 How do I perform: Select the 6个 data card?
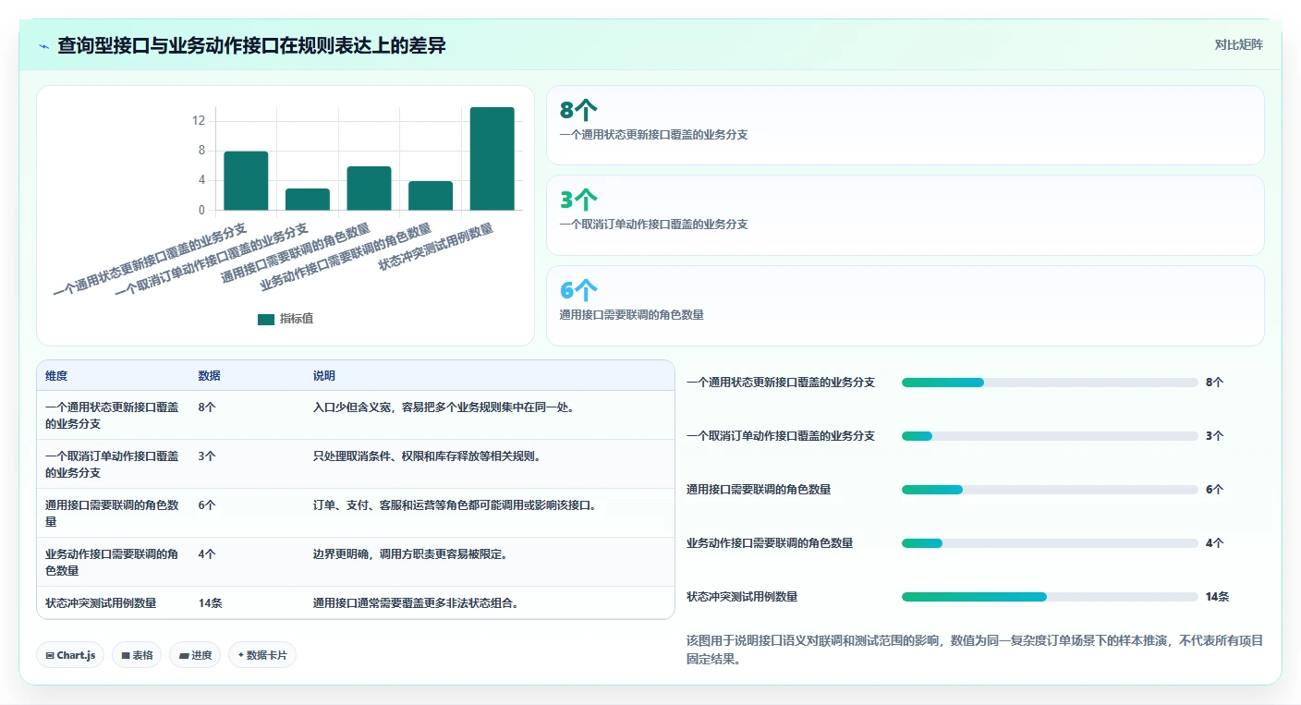[905, 306]
